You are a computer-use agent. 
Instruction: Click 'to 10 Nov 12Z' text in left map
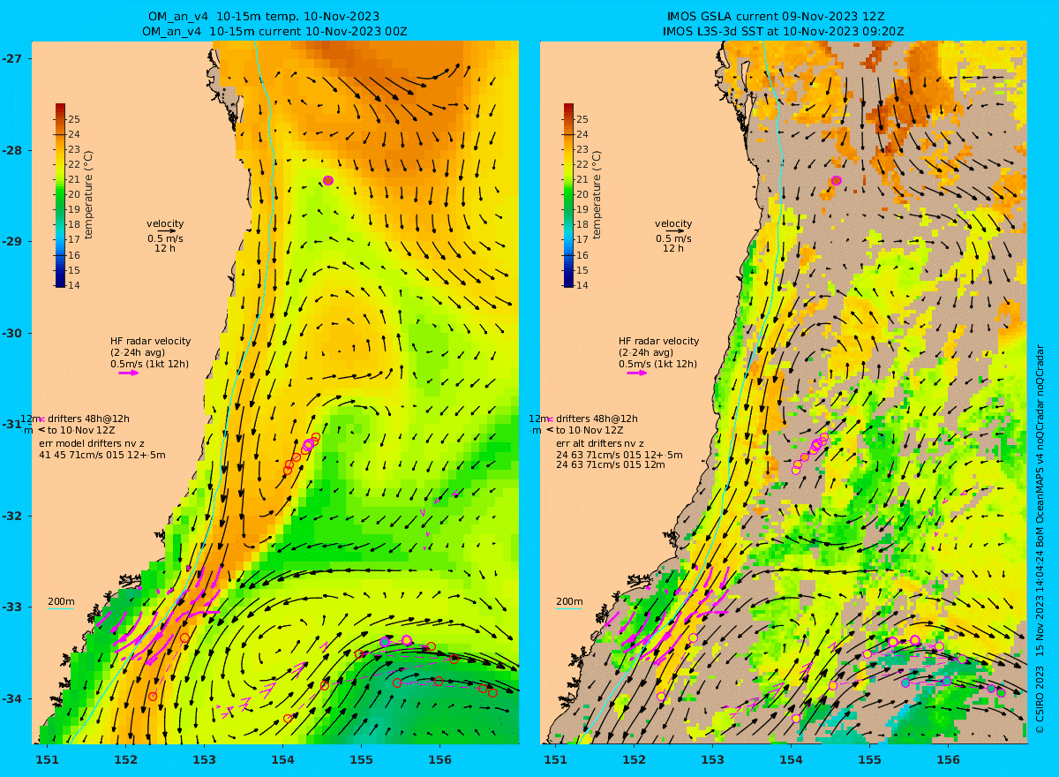pos(81,430)
